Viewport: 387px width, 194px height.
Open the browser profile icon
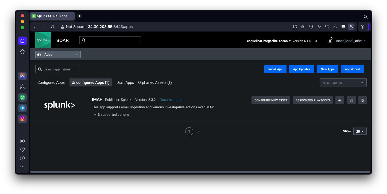[x=351, y=27]
